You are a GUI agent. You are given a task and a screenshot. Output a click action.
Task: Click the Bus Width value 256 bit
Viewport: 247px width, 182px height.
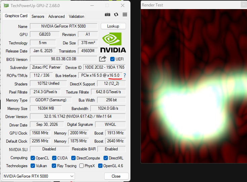click(112, 100)
